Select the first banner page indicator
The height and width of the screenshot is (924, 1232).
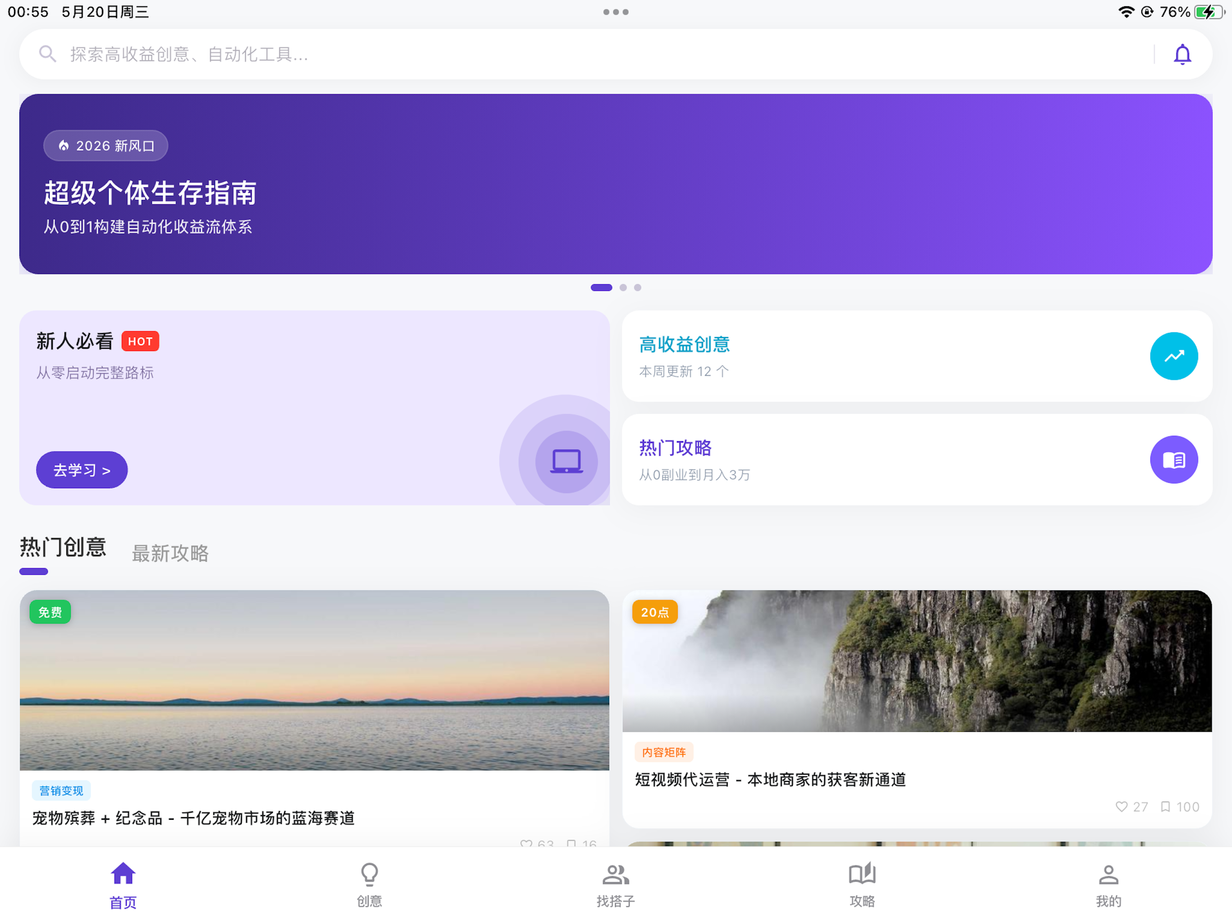click(x=601, y=287)
